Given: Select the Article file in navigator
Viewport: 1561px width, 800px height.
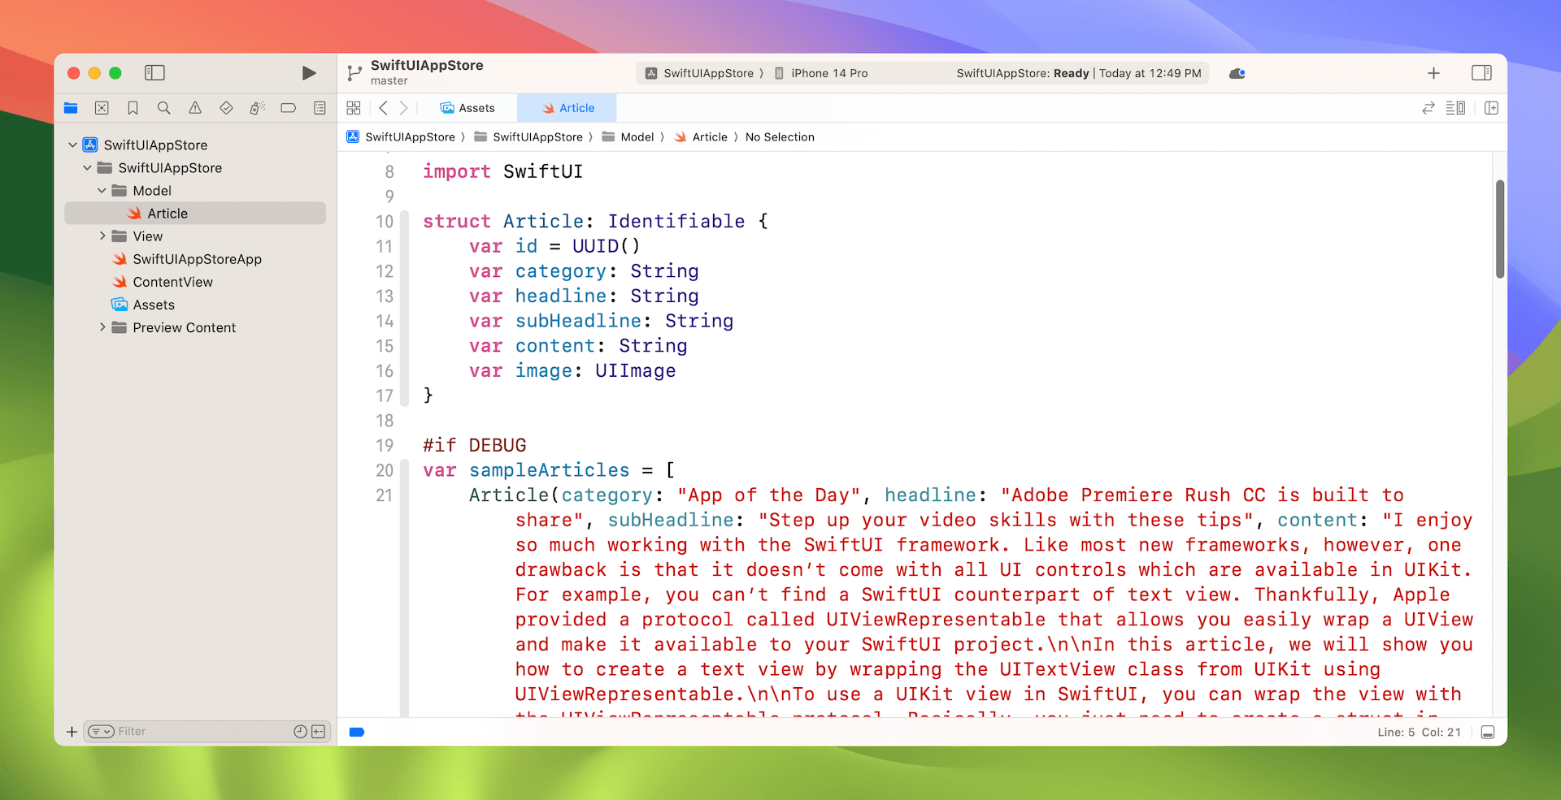Looking at the screenshot, I should (195, 213).
